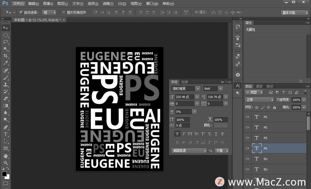The image size is (311, 189).
Task: Hide the third PS layer
Action: 247,138
